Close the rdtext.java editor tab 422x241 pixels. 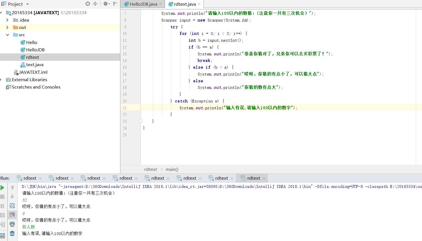tap(199, 4)
